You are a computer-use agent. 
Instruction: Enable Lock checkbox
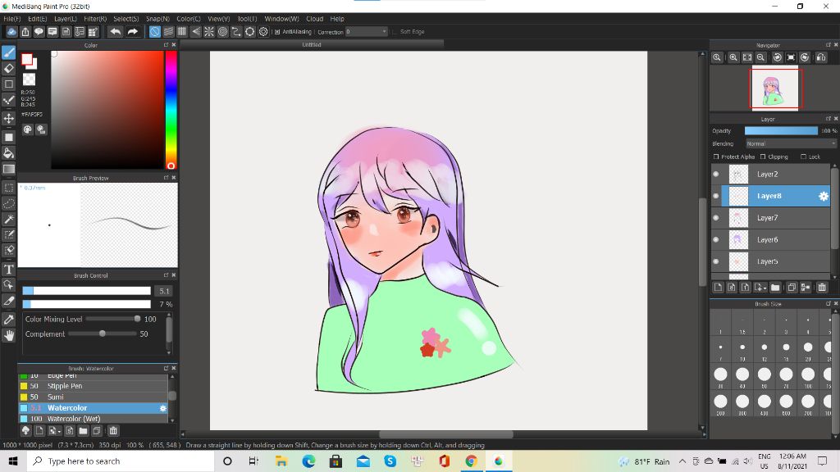tap(804, 157)
